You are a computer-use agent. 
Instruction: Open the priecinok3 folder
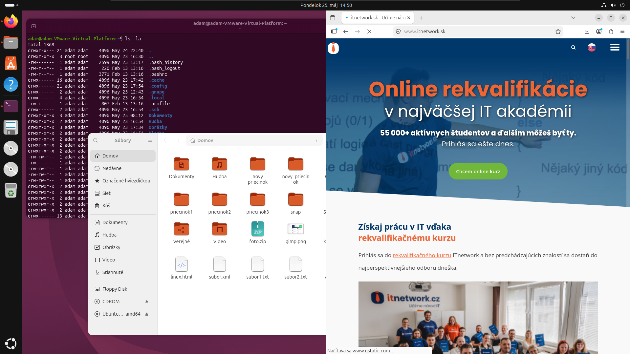point(258,199)
